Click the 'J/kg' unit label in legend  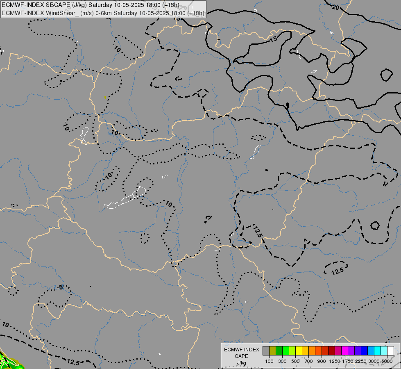[241, 363]
